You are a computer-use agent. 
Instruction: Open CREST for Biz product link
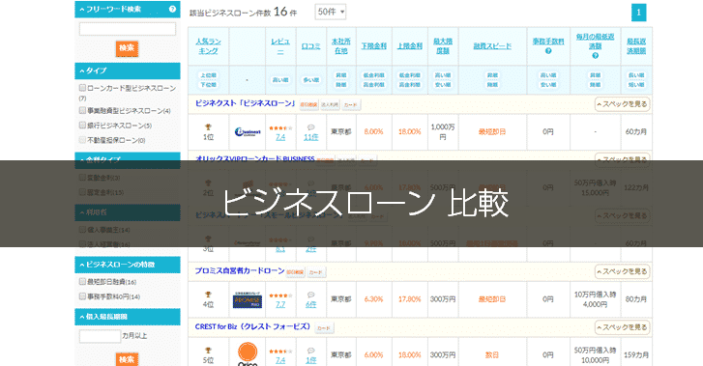pos(252,326)
